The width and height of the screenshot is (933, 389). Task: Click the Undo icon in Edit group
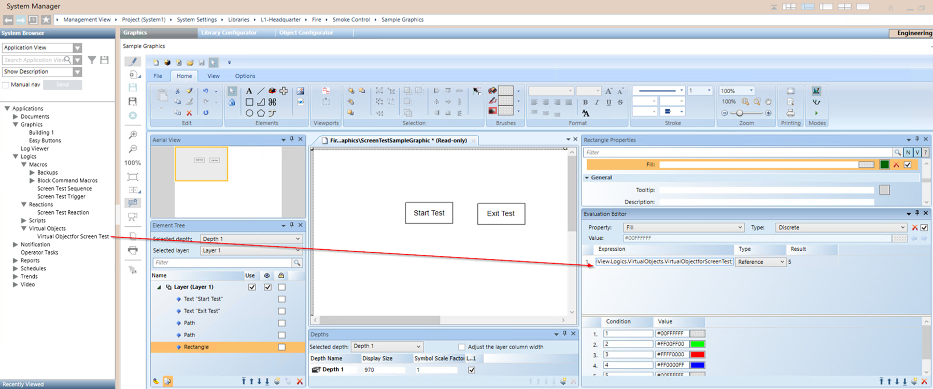206,91
